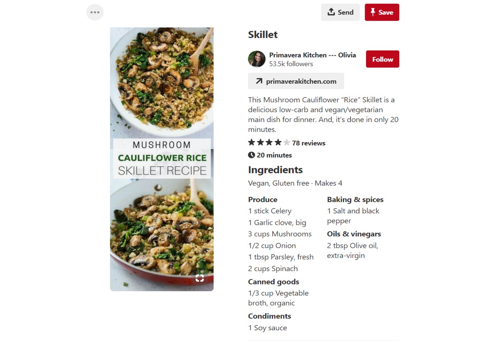Image resolution: width=504 pixels, height=348 pixels.
Task: Click the clock icon beside 20 minutes
Action: 252,155
